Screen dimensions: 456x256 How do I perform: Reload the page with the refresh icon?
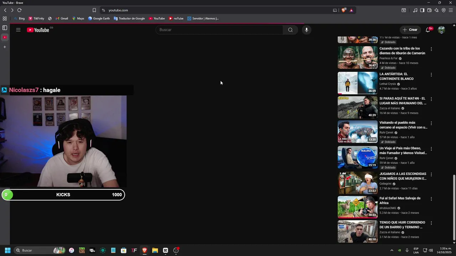pos(20,10)
